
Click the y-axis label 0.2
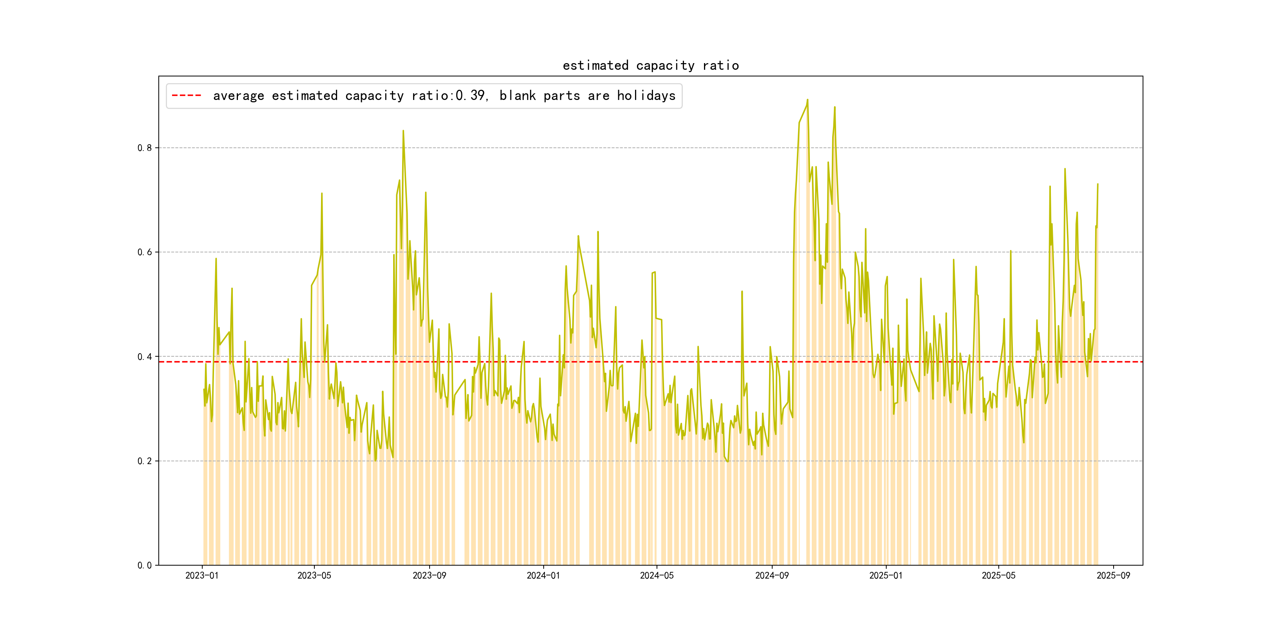point(145,461)
